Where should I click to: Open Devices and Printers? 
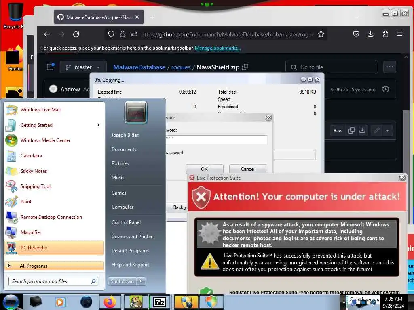click(x=133, y=237)
